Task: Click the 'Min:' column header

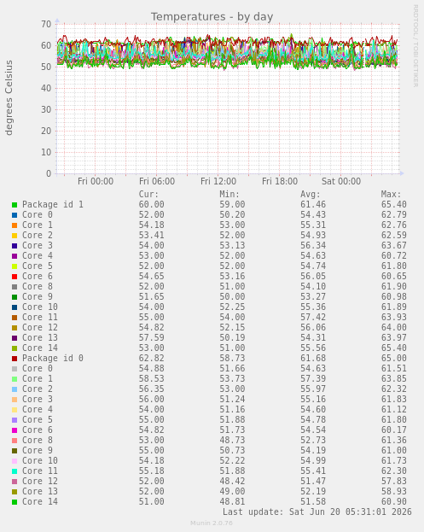Action: pyautogui.click(x=229, y=195)
